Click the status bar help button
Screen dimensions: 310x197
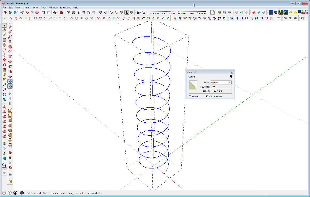pyautogui.click(x=22, y=193)
